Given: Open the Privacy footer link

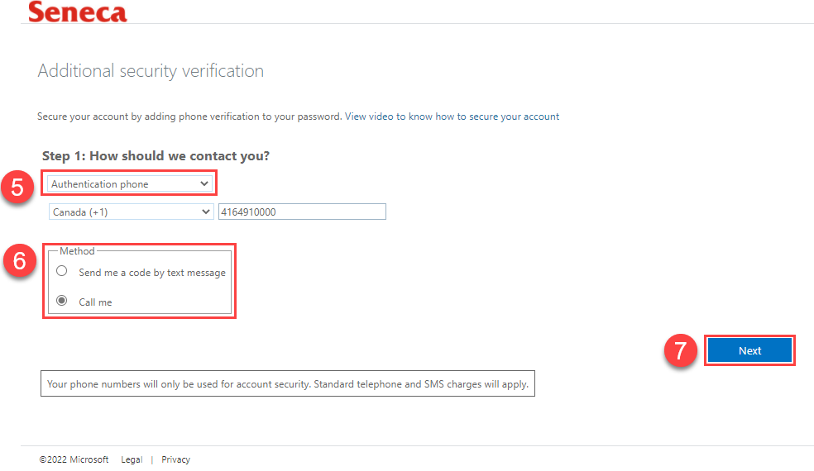Looking at the screenshot, I should 175,459.
